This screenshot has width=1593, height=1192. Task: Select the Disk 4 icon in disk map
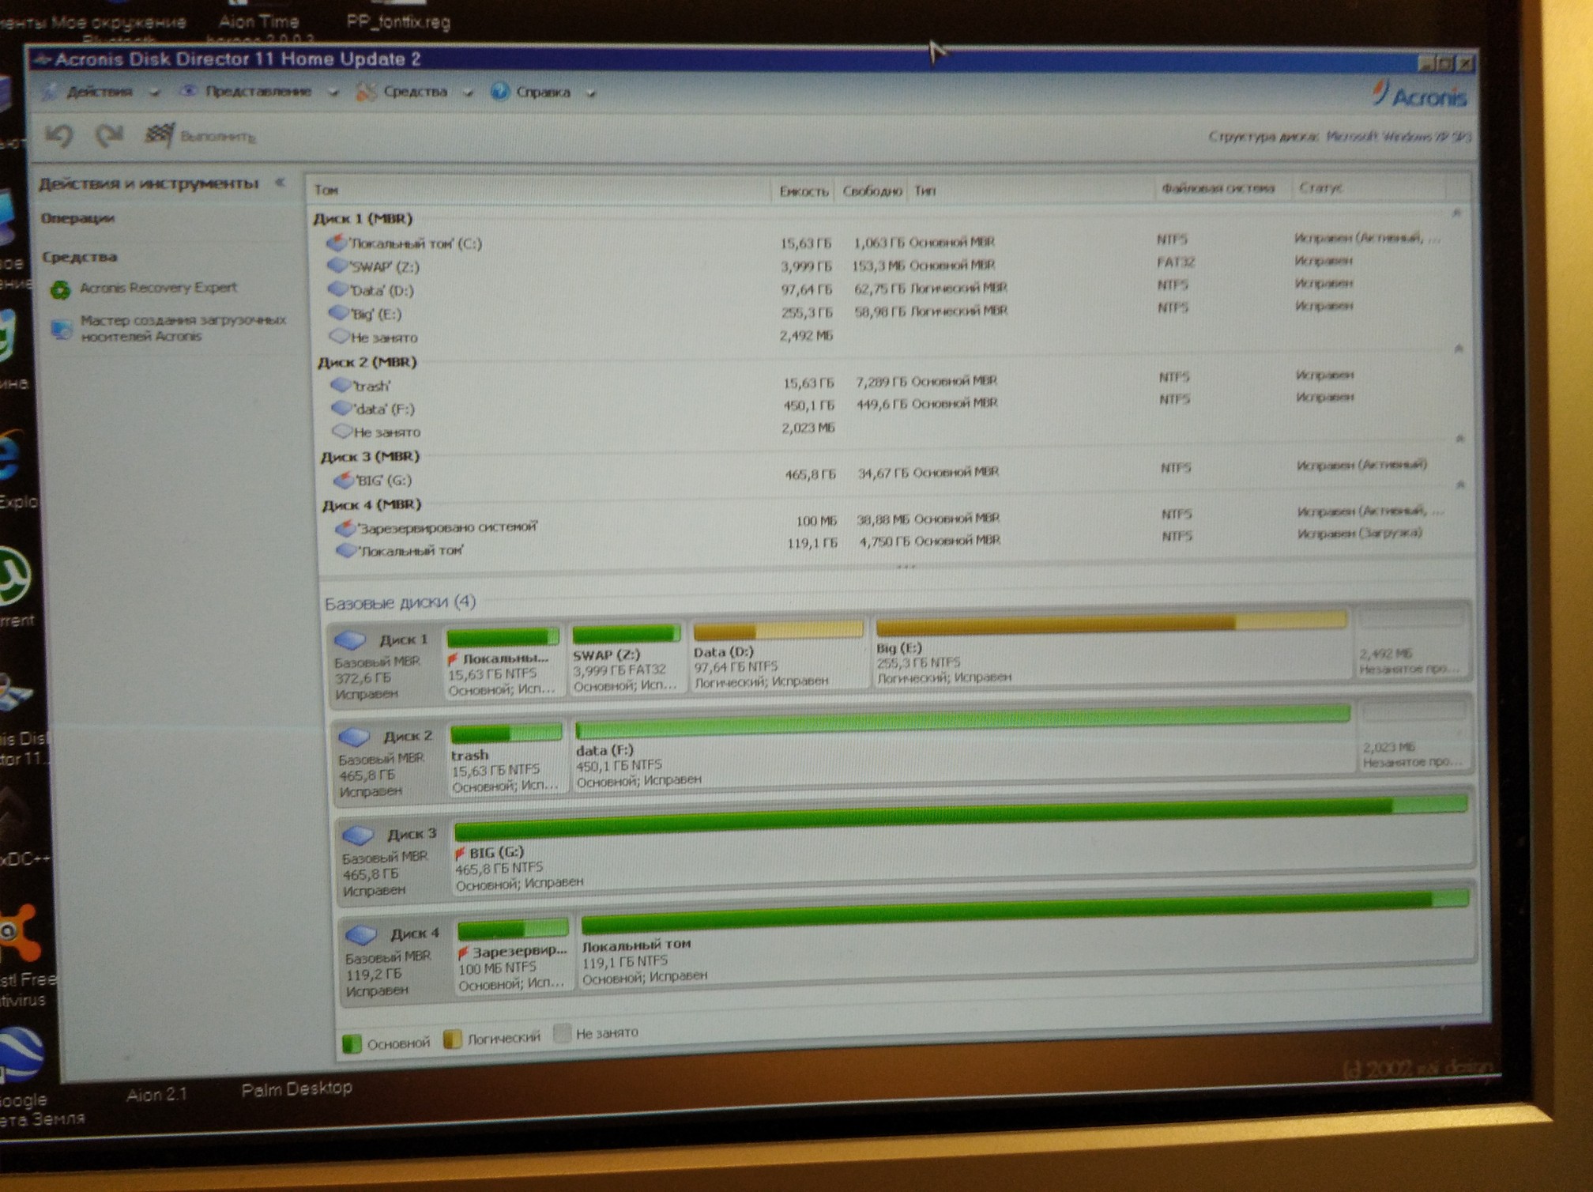coord(361,935)
